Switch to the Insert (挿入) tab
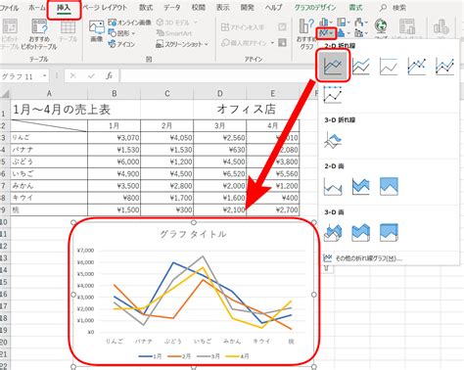The width and height of the screenshot is (464, 370). (64, 8)
